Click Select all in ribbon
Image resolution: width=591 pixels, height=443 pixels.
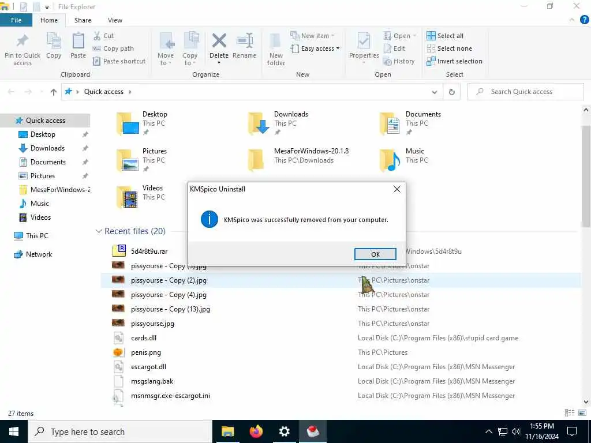click(445, 36)
